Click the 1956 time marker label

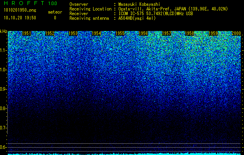pyautogui.click(x=143, y=33)
